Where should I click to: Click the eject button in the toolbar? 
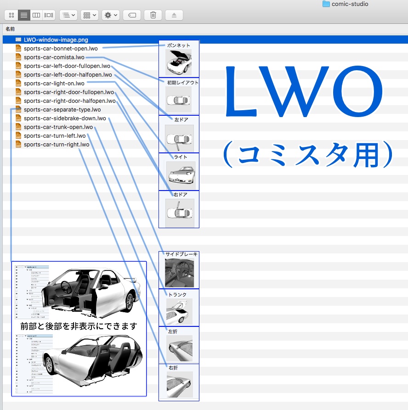[x=174, y=15]
